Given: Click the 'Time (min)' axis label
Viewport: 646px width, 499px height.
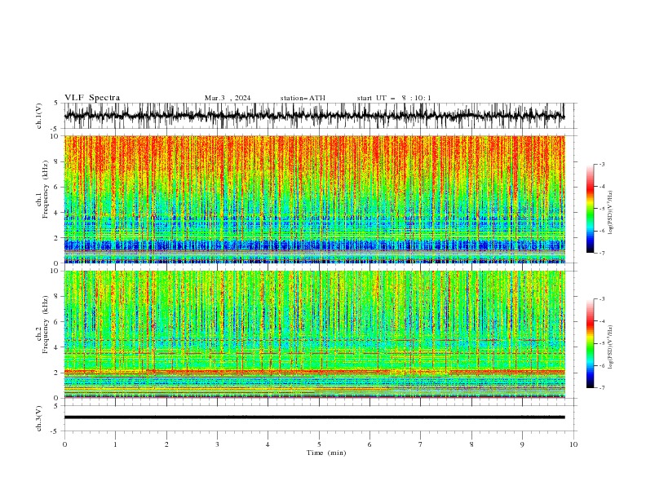Looking at the screenshot, I should 326,453.
